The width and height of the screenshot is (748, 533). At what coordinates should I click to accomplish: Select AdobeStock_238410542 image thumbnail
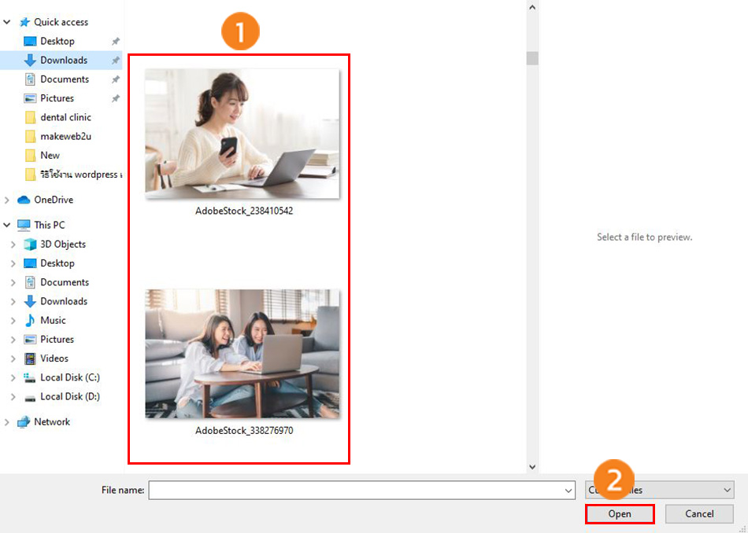[243, 134]
